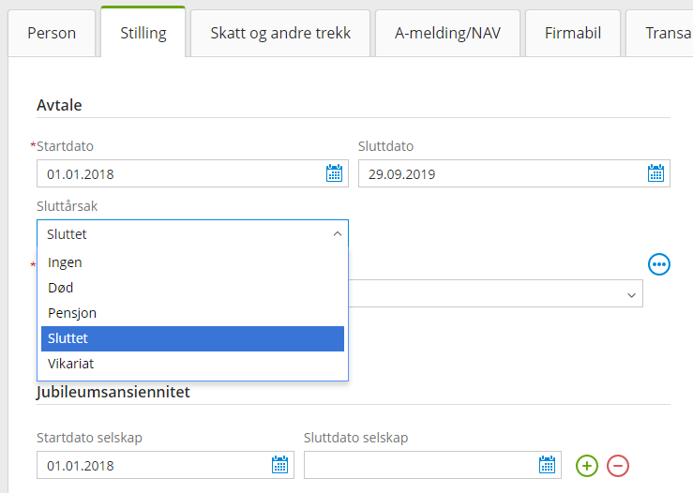Open calendar for Sluttdato selskap
693x493 pixels.
(x=547, y=465)
